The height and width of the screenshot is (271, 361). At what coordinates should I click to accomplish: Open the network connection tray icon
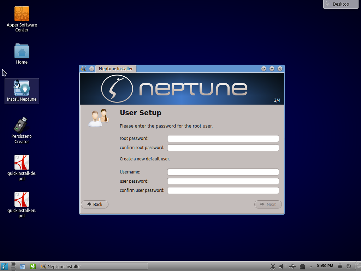[x=302, y=267]
